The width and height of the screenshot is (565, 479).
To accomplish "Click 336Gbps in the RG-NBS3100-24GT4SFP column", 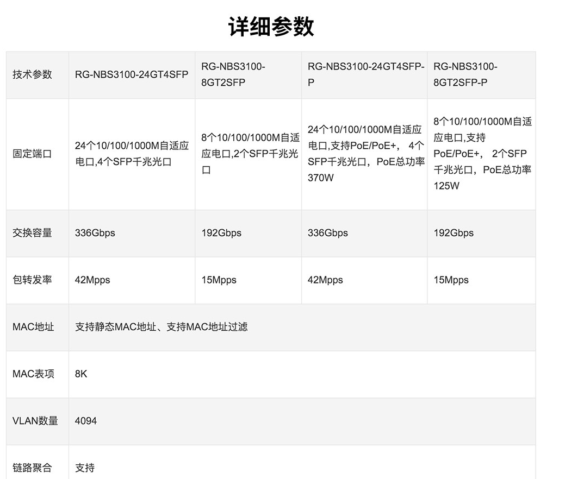I will click(95, 233).
